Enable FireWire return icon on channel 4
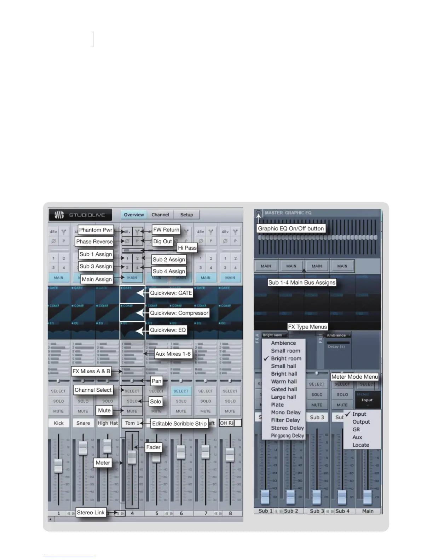 [137, 232]
